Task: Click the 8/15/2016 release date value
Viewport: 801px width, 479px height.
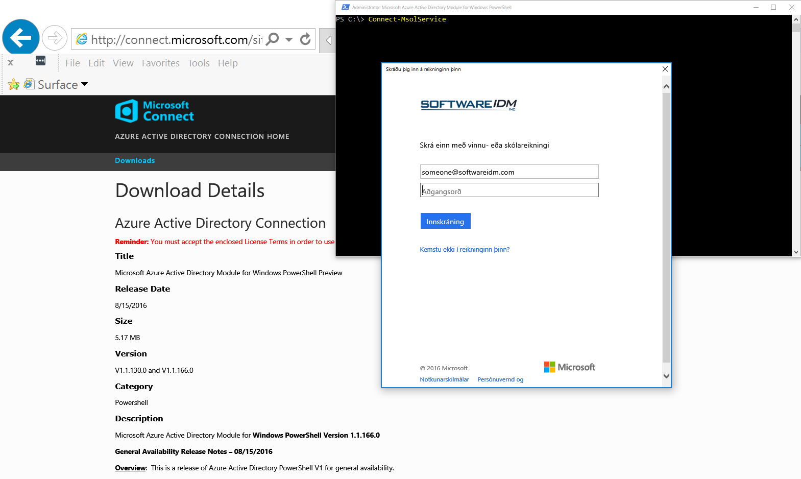Action: pyautogui.click(x=131, y=305)
